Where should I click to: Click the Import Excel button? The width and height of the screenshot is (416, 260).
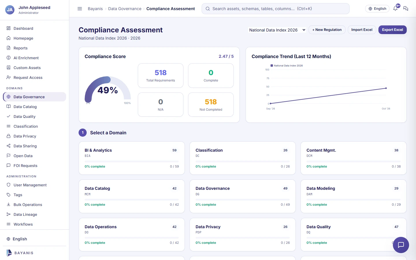tap(362, 30)
